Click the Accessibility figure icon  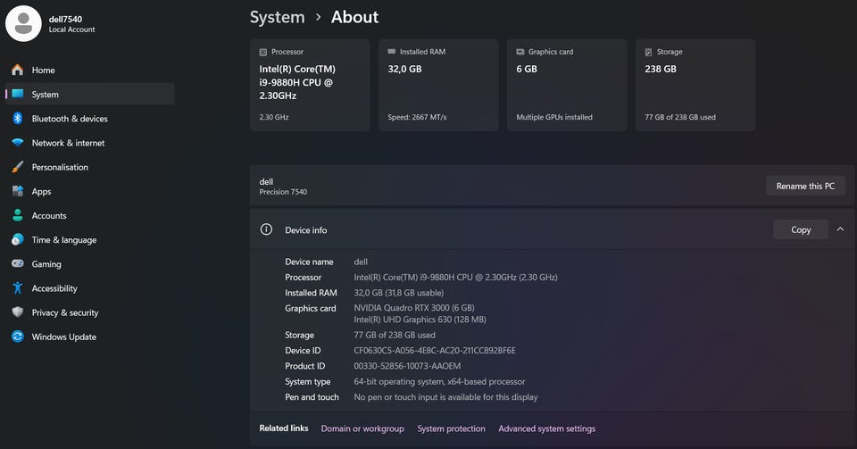coord(18,287)
